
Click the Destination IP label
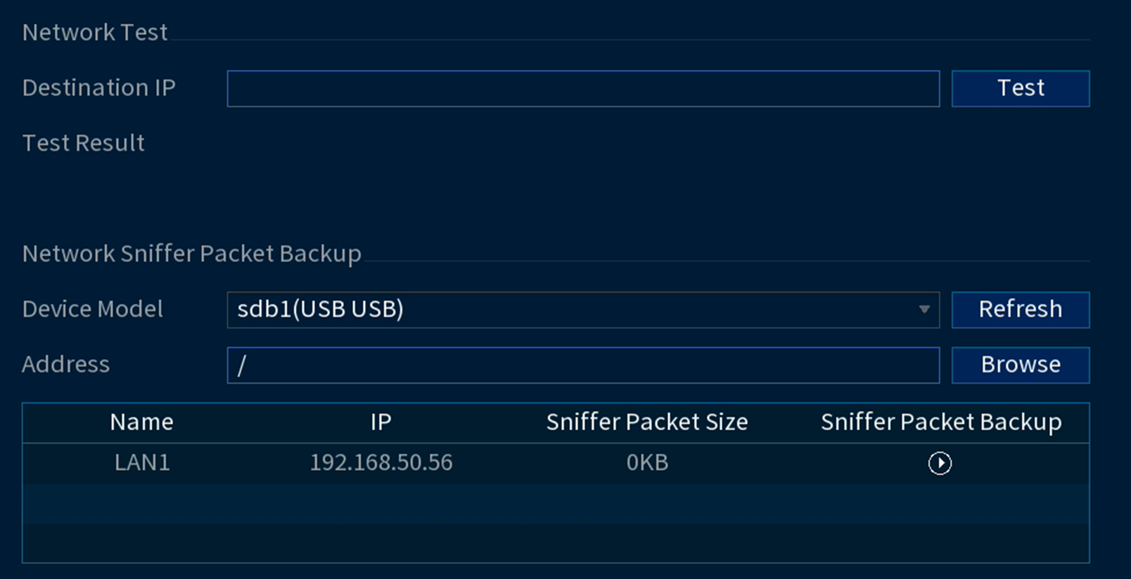[99, 88]
